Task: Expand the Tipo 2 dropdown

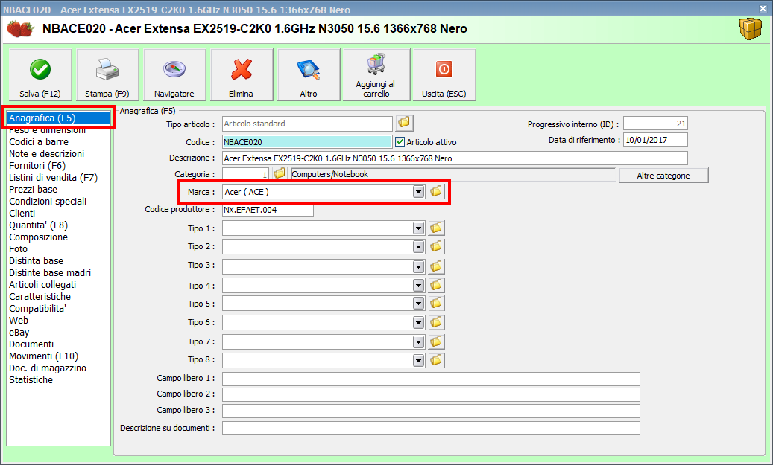Action: coord(418,246)
